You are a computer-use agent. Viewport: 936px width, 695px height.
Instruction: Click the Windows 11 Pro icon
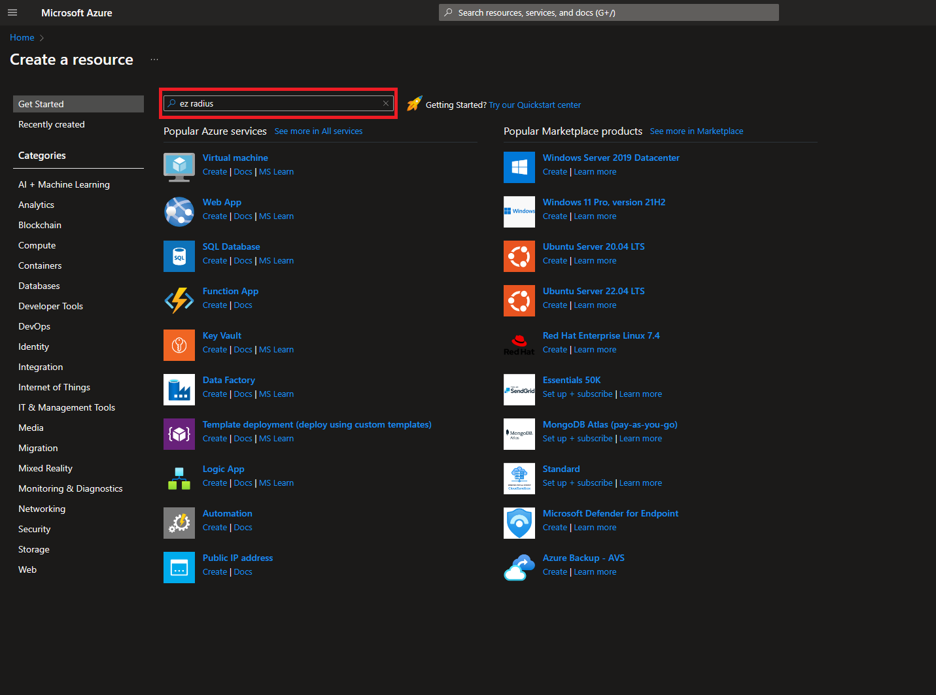click(519, 212)
